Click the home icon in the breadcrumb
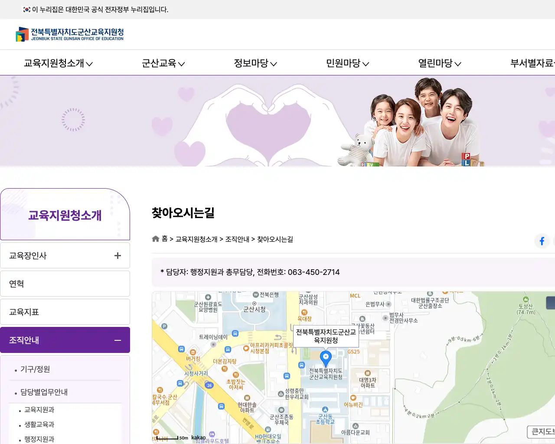This screenshot has width=555, height=444. [x=155, y=238]
